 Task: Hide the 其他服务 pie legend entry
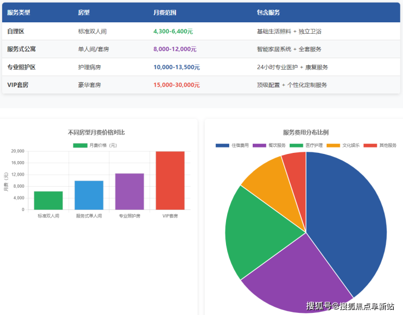pyautogui.click(x=380, y=145)
